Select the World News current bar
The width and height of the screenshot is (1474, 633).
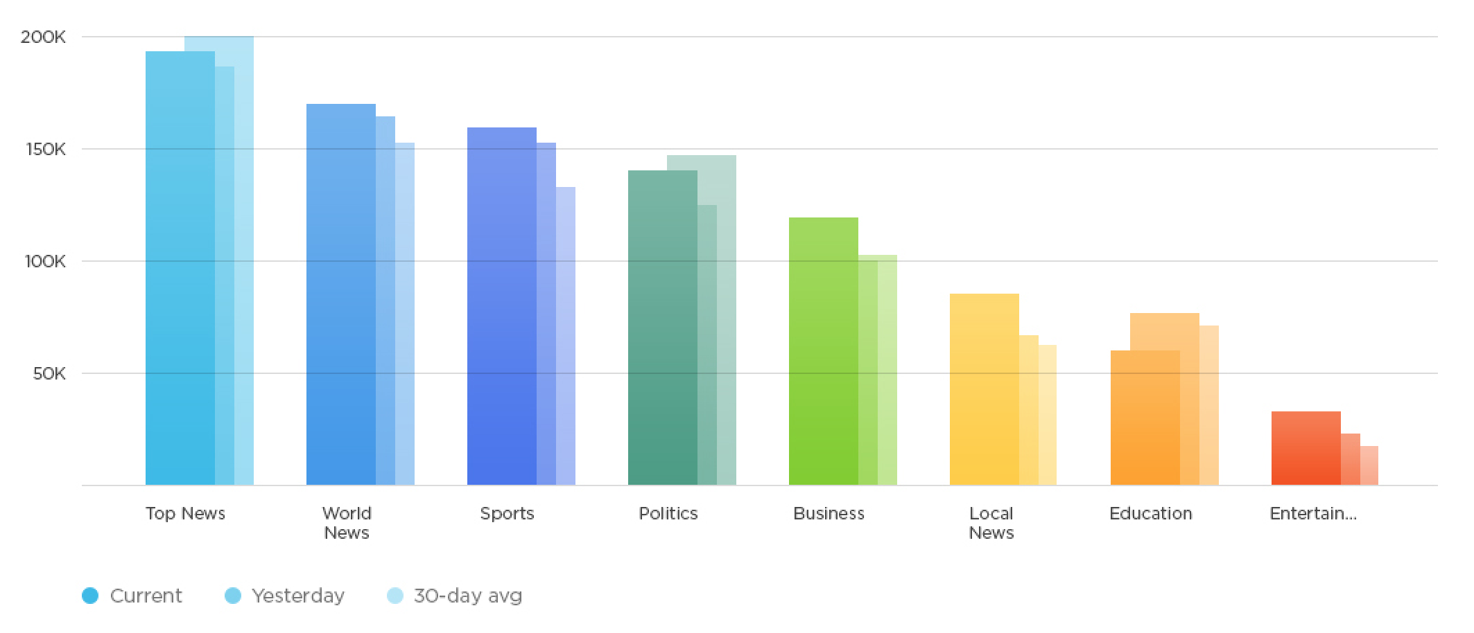coord(341,294)
